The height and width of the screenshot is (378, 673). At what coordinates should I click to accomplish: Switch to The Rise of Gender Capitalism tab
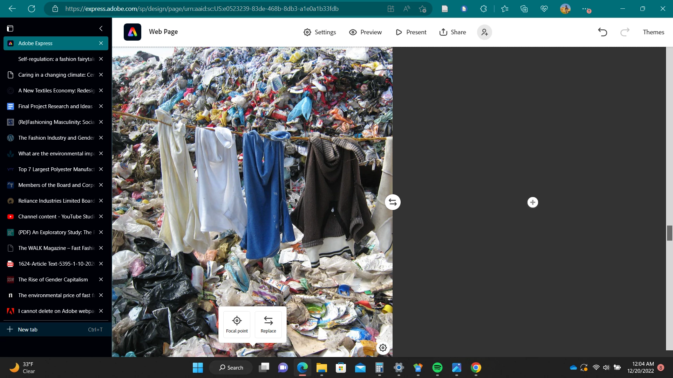click(53, 280)
